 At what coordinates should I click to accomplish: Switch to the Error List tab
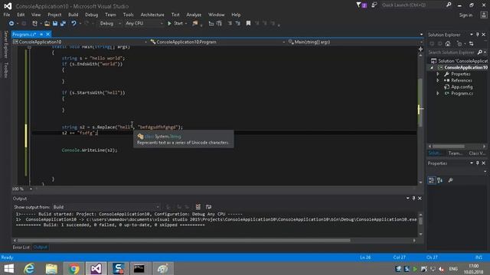coord(21,247)
